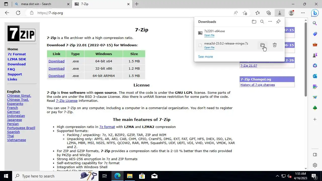Open FAQ menu link
Viewport: 322px width, 181px height.
11,69
